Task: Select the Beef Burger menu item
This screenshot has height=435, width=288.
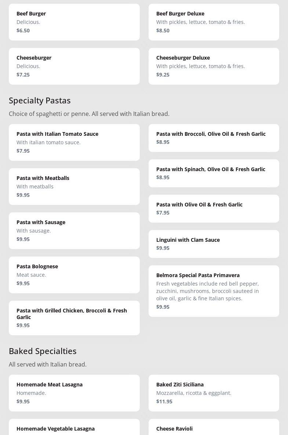Action: click(74, 22)
